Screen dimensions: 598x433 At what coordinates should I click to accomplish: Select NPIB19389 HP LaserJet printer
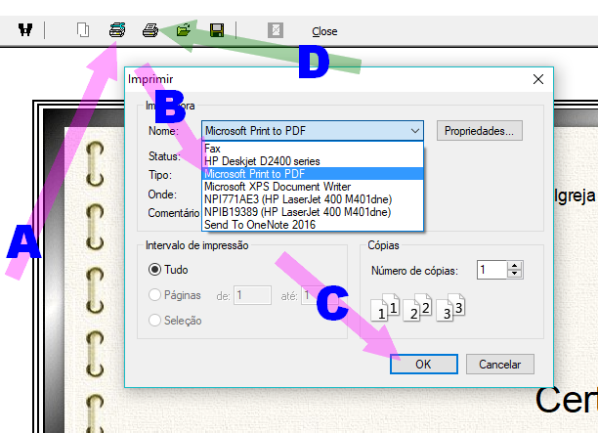point(313,212)
